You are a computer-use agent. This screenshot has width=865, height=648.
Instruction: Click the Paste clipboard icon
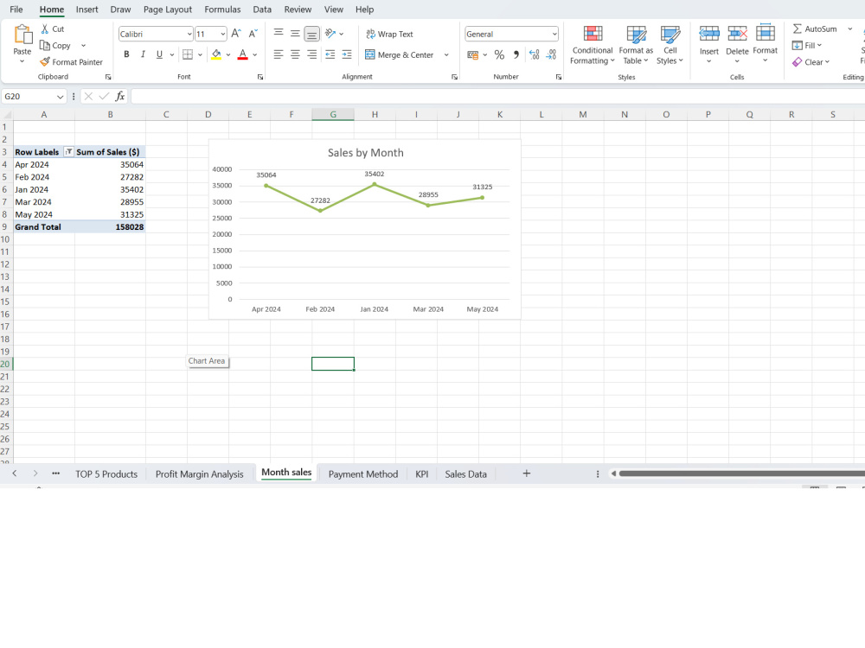(22, 35)
